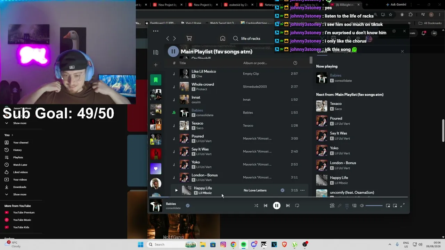
Task: Toggle saved checkmark on Happy Life row
Action: pyautogui.click(x=282, y=190)
